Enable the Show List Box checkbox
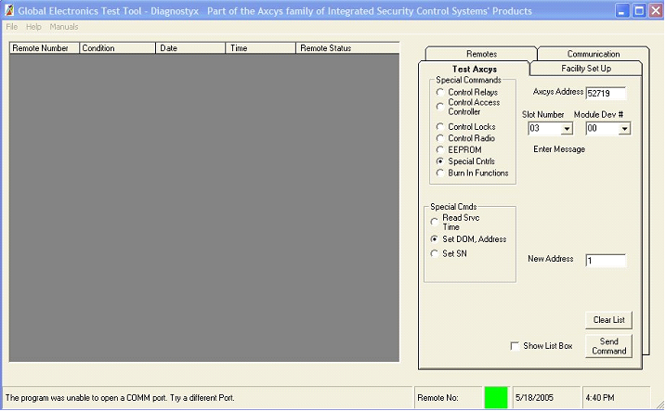The width and height of the screenshot is (666, 411). coord(515,346)
